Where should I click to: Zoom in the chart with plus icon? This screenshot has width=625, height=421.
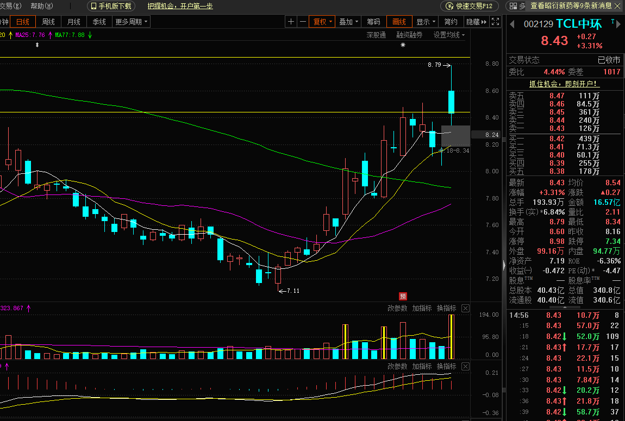(x=291, y=22)
